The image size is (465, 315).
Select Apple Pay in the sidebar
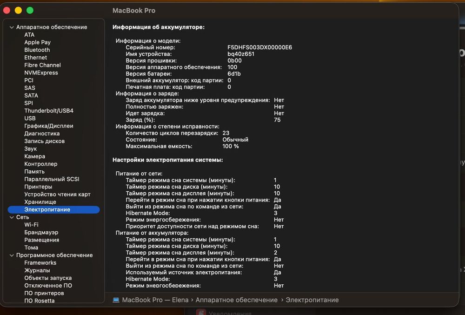(37, 42)
